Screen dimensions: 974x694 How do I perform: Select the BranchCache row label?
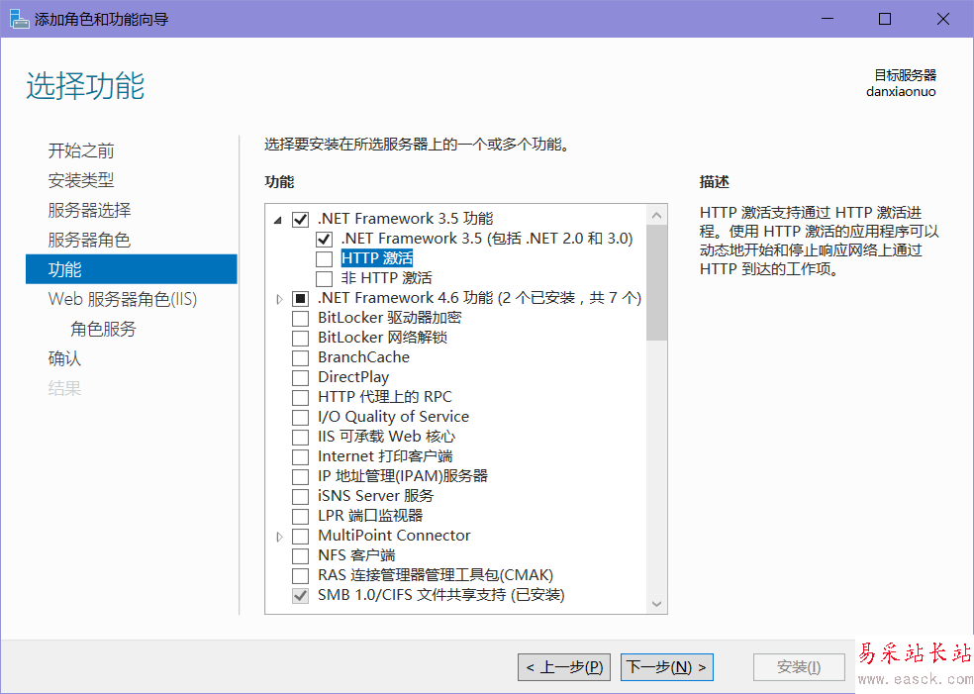363,357
